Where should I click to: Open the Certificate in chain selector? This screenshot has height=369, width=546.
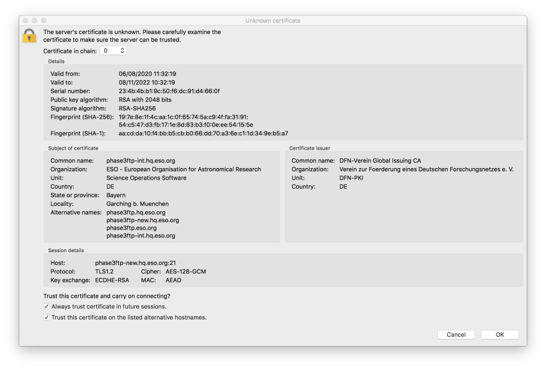(113, 51)
